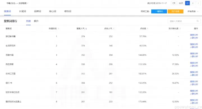202x109 pixels.
Task: Open 搜索分析 for rank 6 row
Action: [x=194, y=82]
